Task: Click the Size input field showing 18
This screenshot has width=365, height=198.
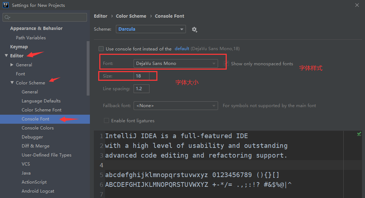Action: 141,76
